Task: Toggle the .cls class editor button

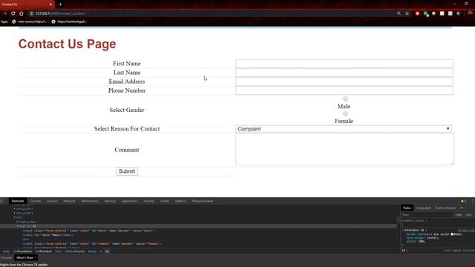Action: click(x=468, y=214)
